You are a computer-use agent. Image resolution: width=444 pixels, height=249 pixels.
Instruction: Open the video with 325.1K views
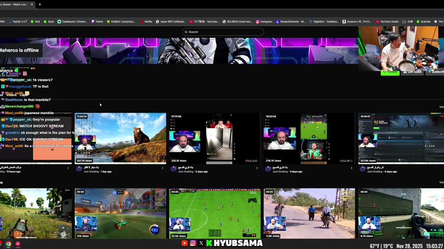coord(215,138)
